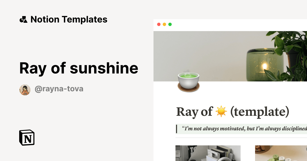Screen dimensions: 307x161
Task: Select the motivation quote block
Action: pyautogui.click(x=243, y=129)
